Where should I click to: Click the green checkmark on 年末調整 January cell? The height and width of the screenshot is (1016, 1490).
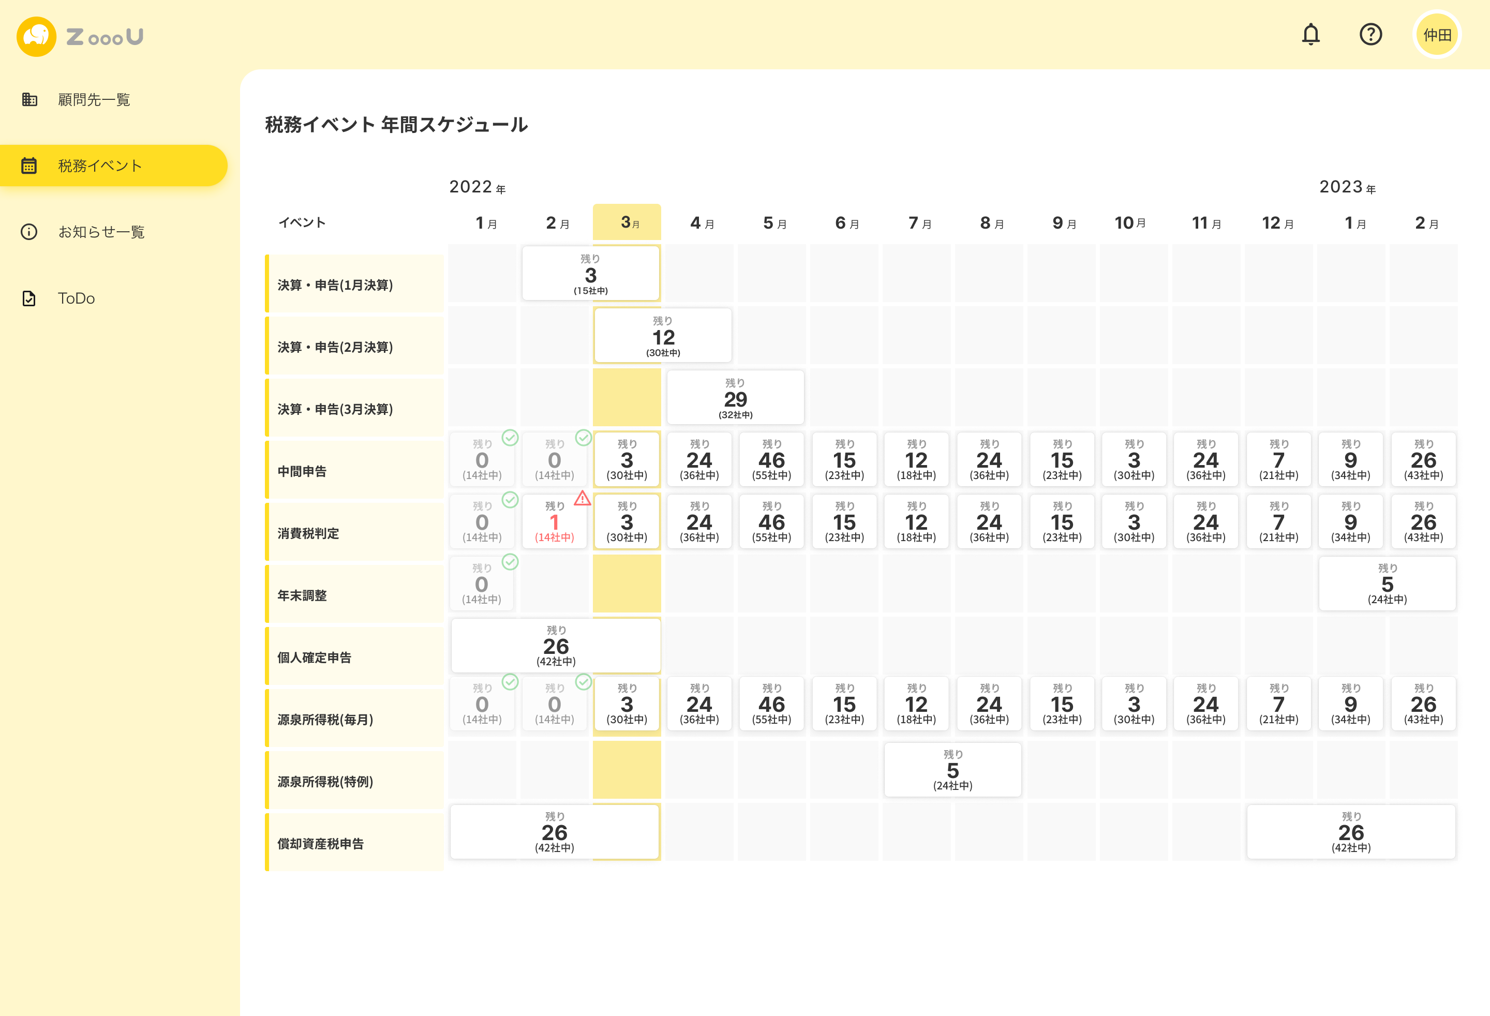coord(510,561)
